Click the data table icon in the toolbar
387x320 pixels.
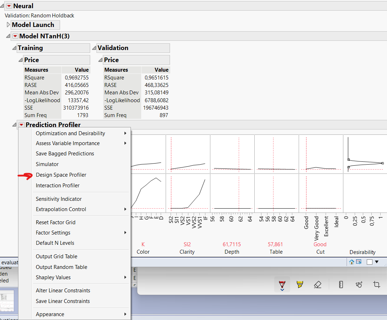pyautogui.click(x=359, y=261)
